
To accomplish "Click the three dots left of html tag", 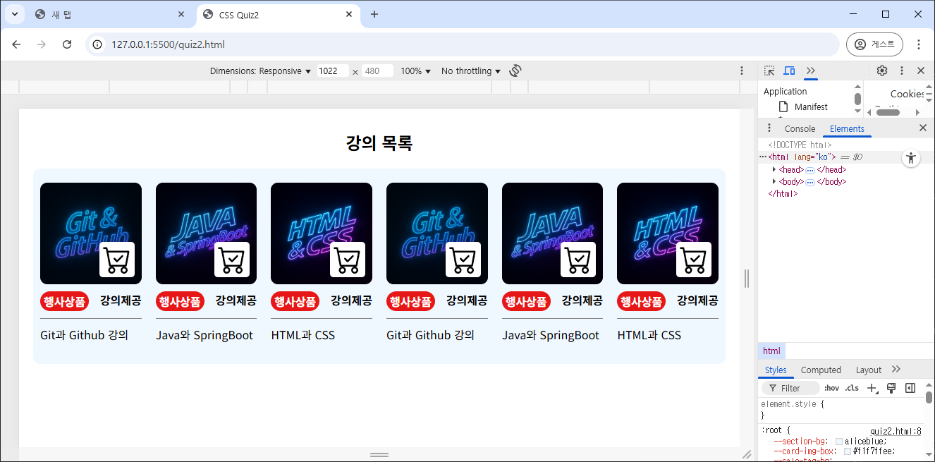I will click(763, 157).
